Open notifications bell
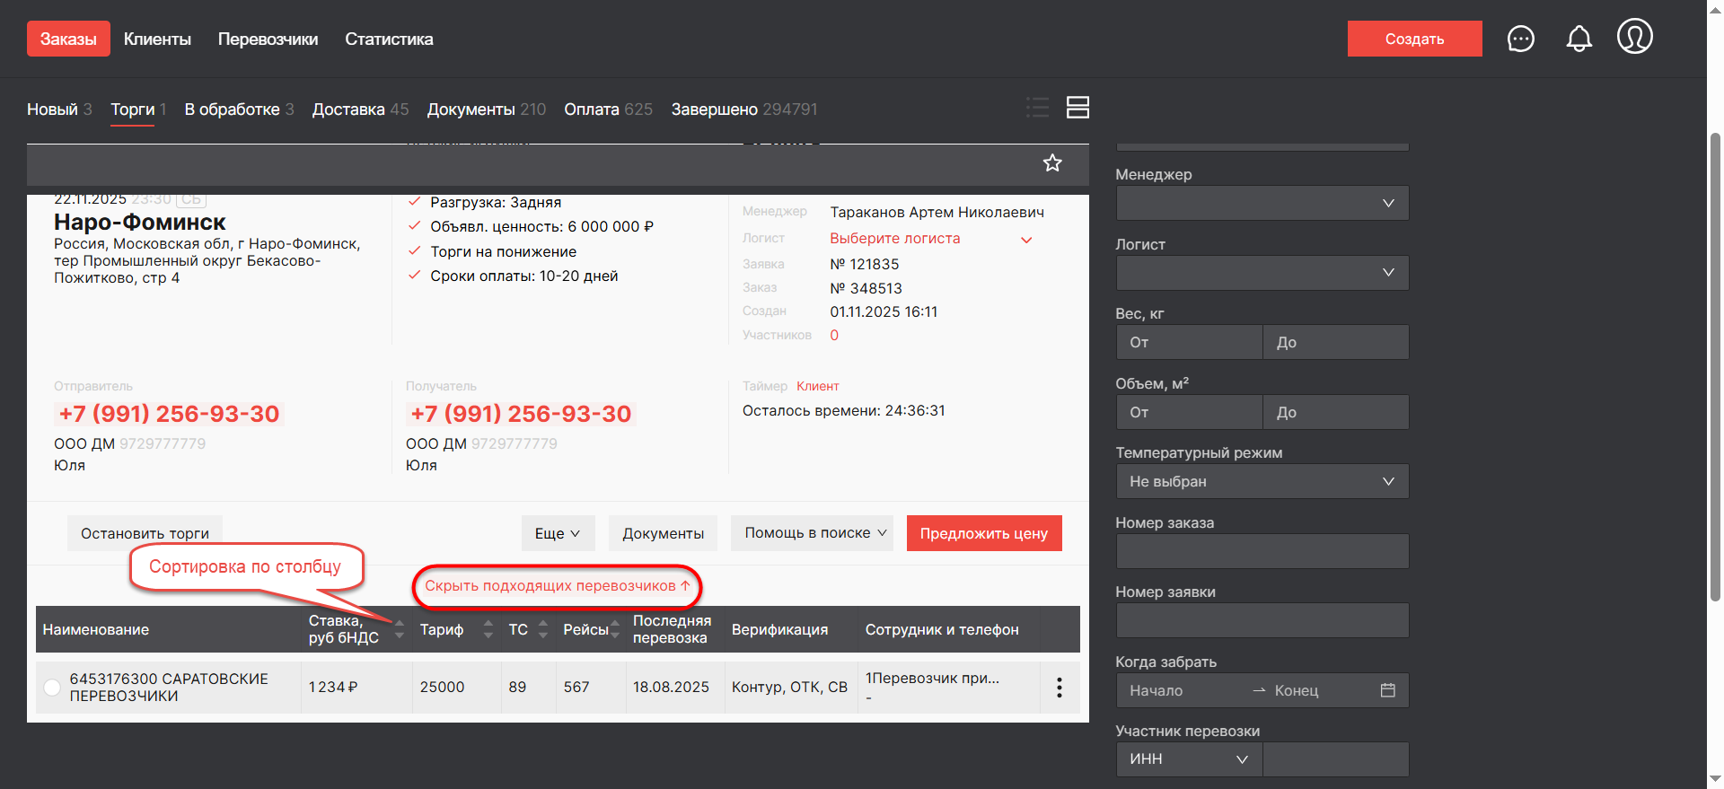The image size is (1724, 789). point(1579,39)
